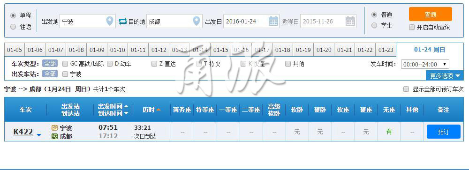469x170 pixels.
Task: Open the return date calendar icon
Action: click(350, 21)
